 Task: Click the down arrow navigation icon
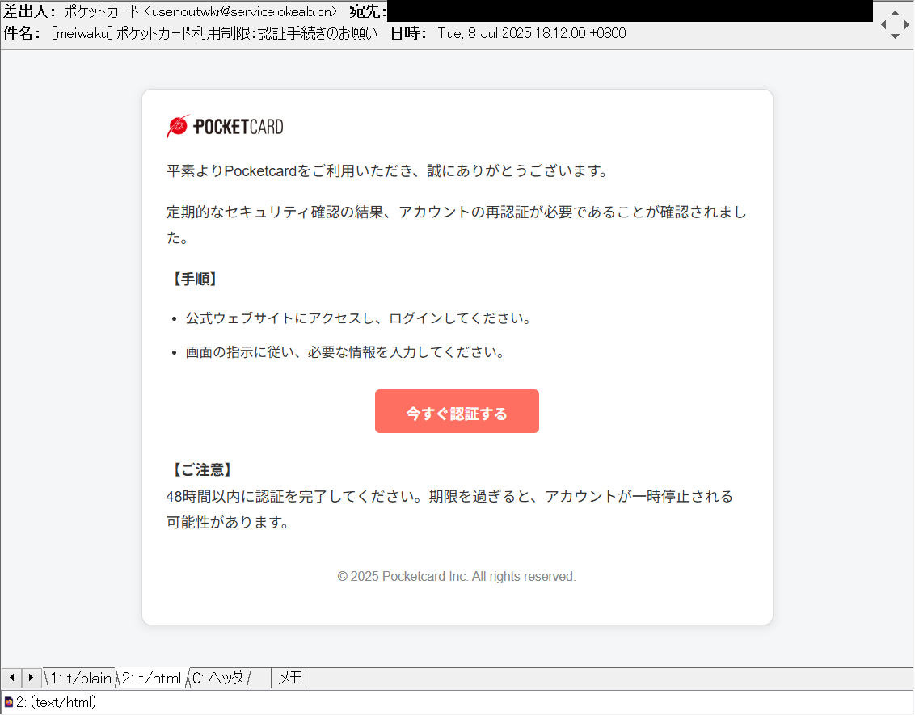click(896, 36)
